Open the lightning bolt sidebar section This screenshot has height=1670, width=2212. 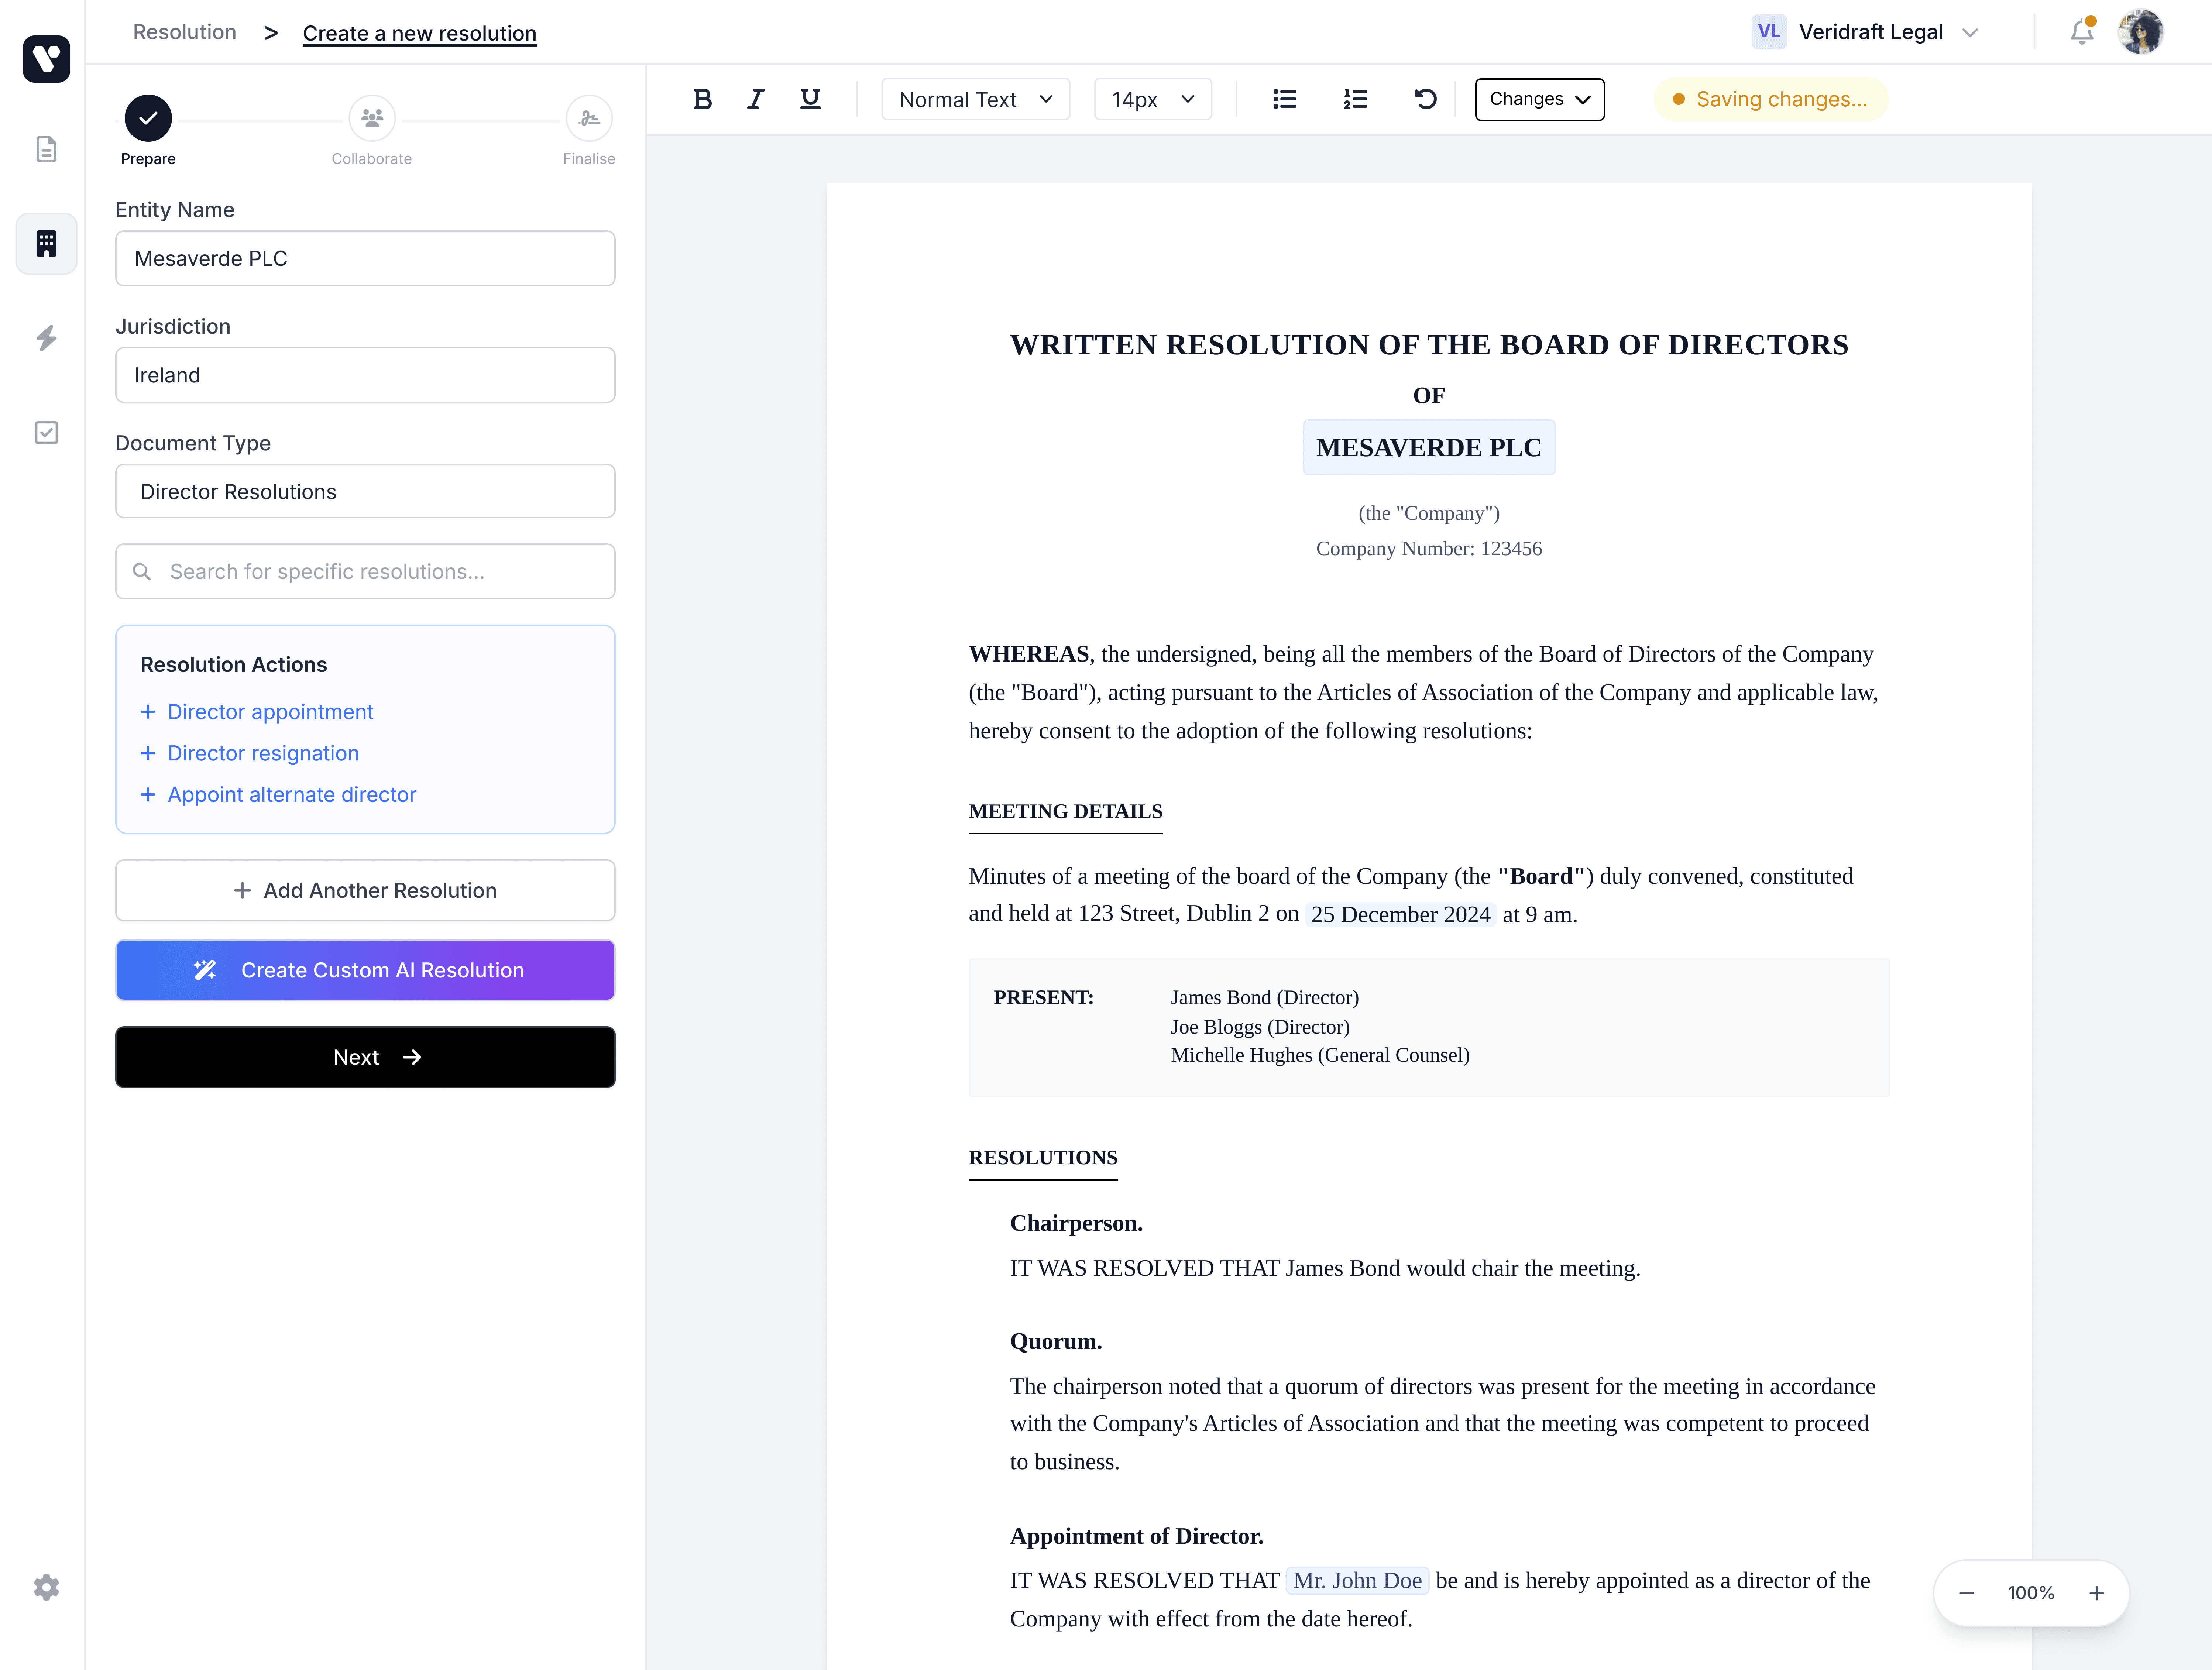(46, 338)
